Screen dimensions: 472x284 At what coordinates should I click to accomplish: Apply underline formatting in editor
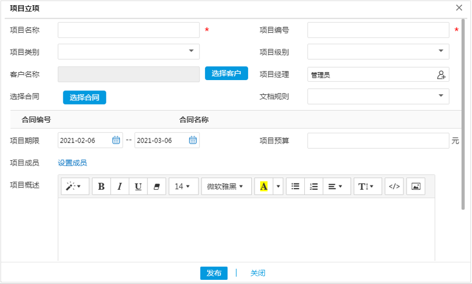tap(138, 186)
